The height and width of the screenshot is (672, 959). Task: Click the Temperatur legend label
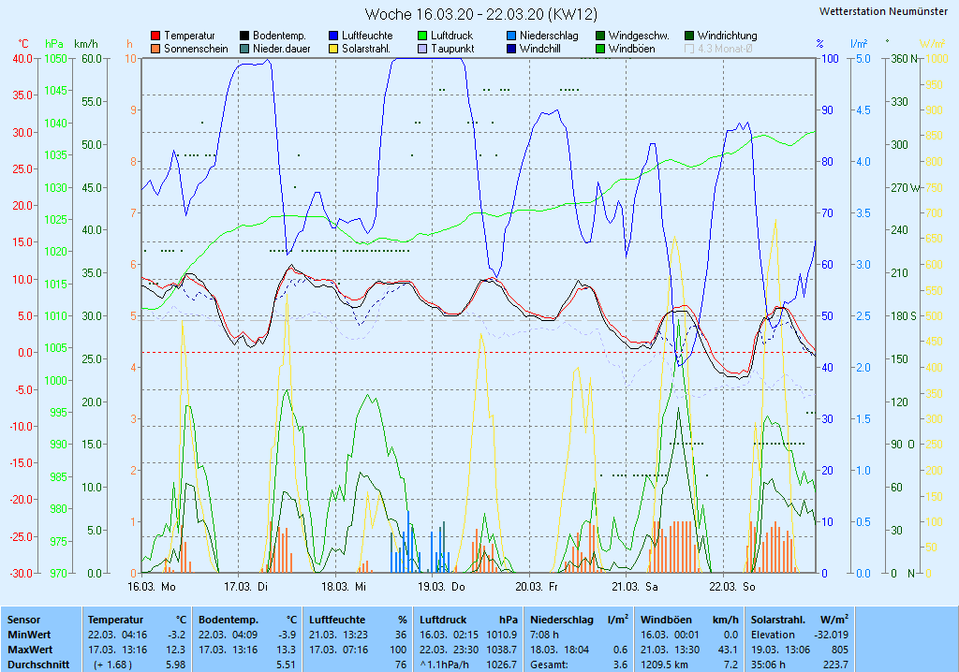[189, 37]
